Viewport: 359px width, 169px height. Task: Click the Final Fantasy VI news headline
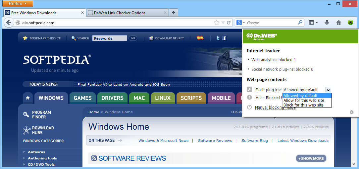(124, 84)
